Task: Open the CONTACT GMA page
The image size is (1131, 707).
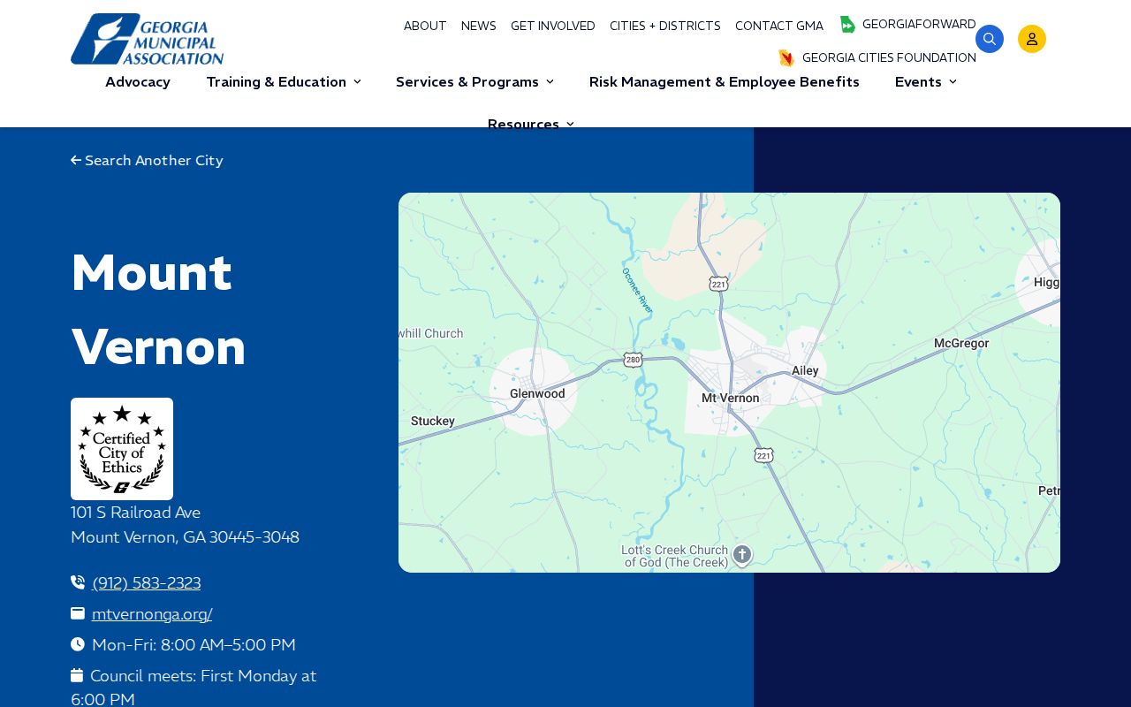Action: [779, 27]
